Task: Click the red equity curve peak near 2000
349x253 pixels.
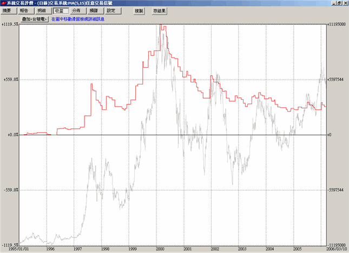Action: pyautogui.click(x=163, y=27)
